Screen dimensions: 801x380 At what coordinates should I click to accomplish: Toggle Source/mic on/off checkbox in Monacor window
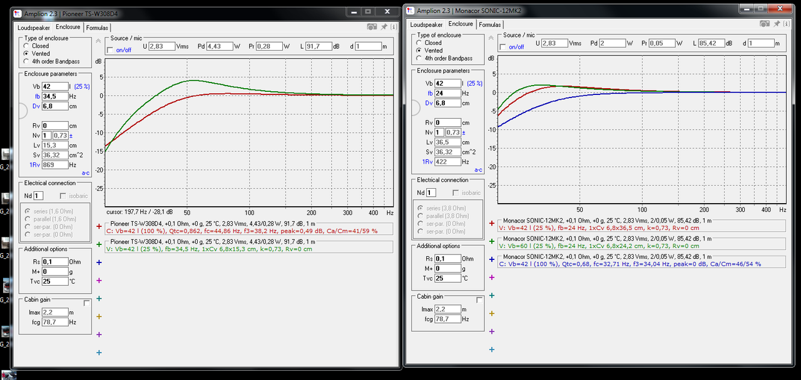pos(503,47)
